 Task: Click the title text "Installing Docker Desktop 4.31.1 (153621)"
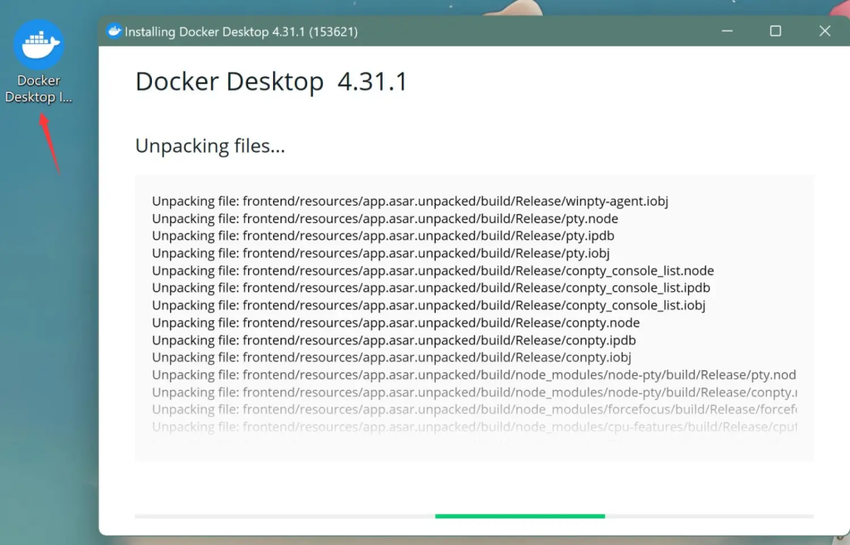pos(242,32)
